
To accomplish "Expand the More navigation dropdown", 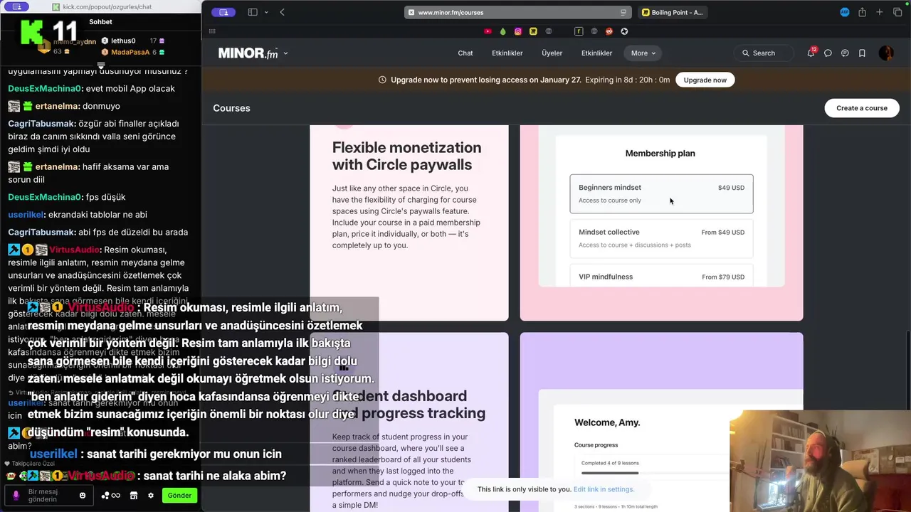I will coord(643,53).
